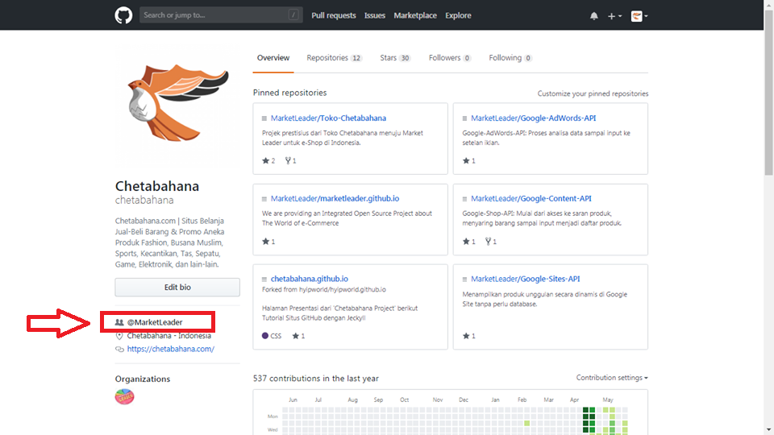
Task: Click the star count on chetabahana.github.io card
Action: point(298,336)
